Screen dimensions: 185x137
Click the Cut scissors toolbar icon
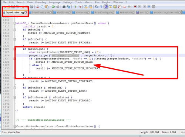point(38,7)
